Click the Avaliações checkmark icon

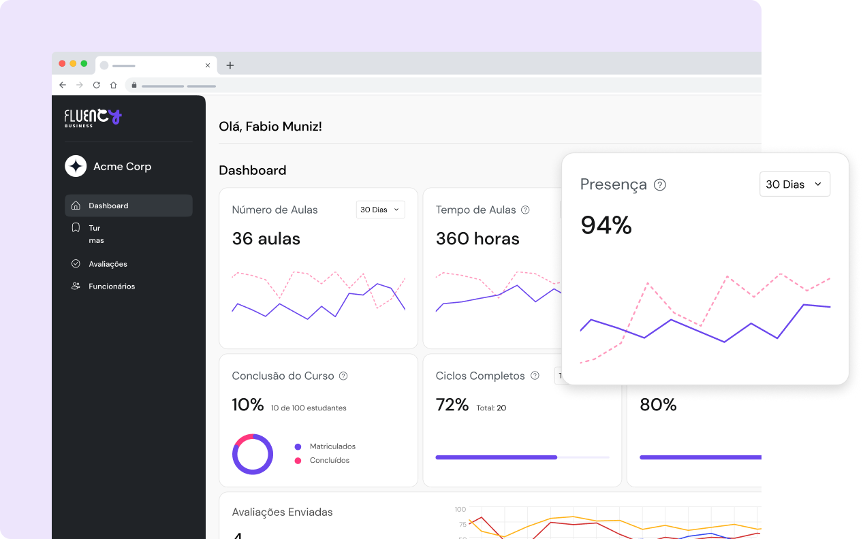click(76, 263)
